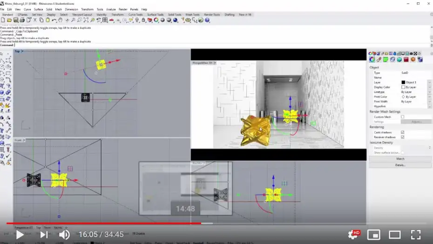433x244 pixels.
Task: Open the Object properties color wheel tab
Action: click(372, 59)
